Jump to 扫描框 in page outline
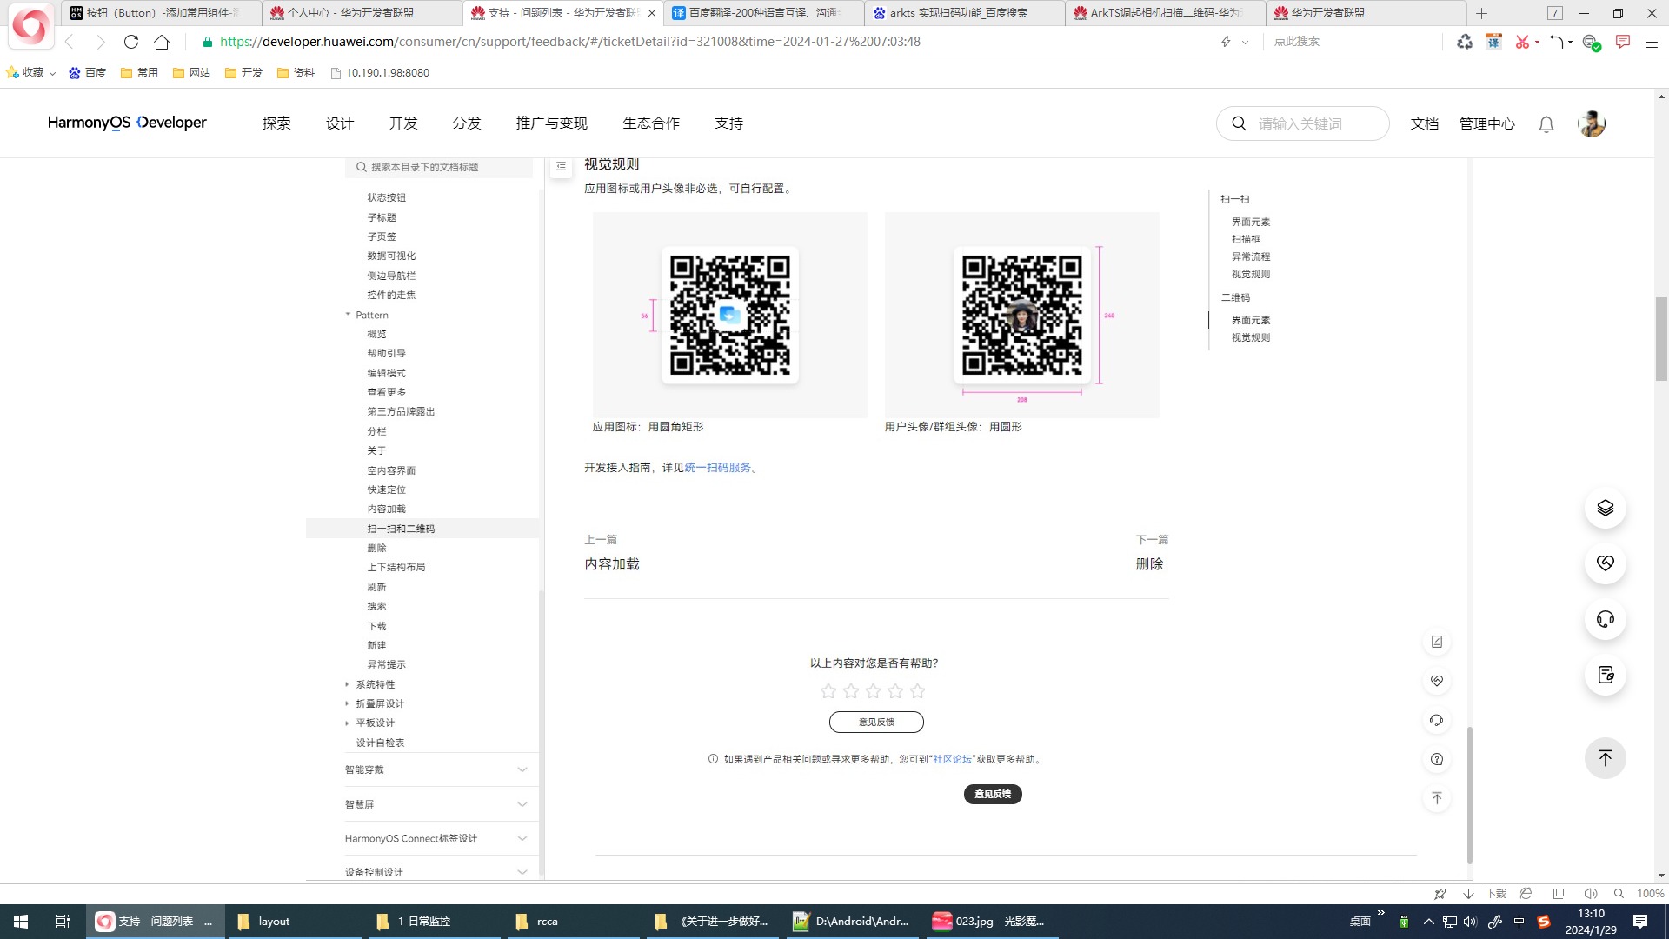The width and height of the screenshot is (1669, 939). click(1246, 239)
